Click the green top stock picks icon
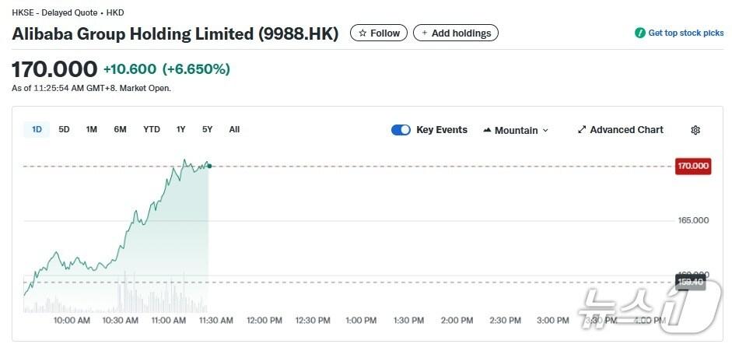Viewport: 732px width, 344px height. pyautogui.click(x=640, y=33)
